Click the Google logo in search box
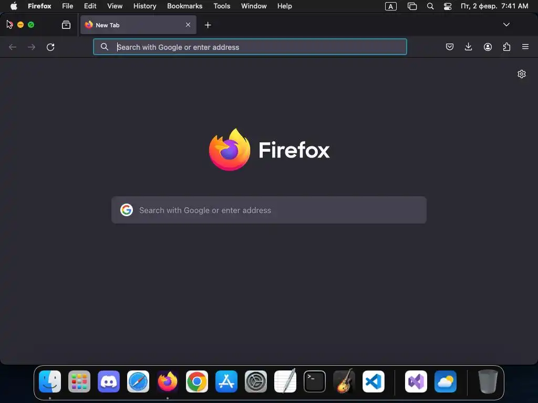Image resolution: width=538 pixels, height=403 pixels. tap(127, 210)
